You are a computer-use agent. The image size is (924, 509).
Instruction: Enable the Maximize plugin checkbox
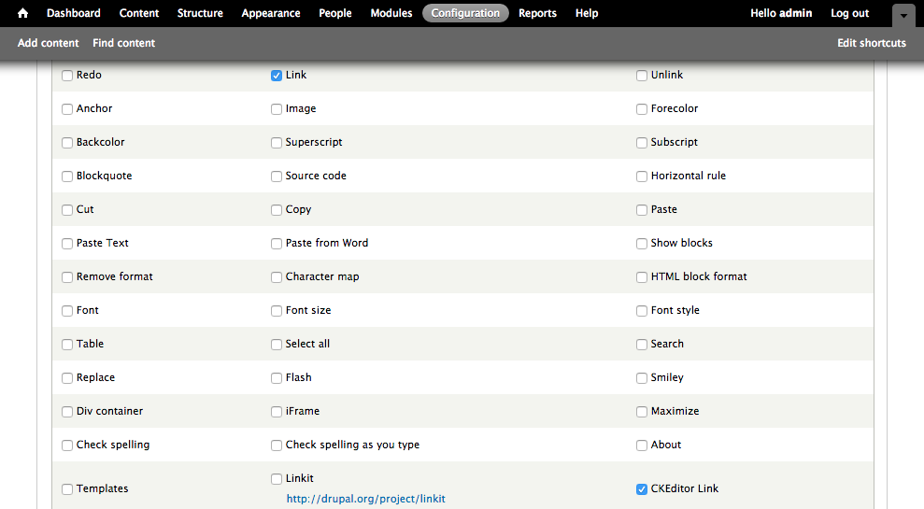[642, 412]
